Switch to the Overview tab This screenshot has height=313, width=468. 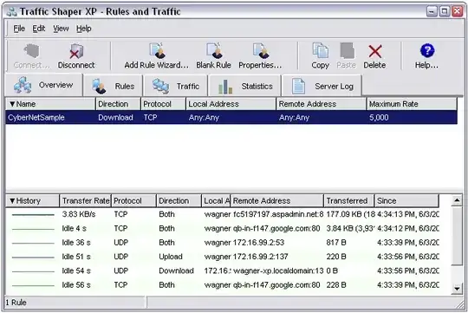tap(43, 85)
